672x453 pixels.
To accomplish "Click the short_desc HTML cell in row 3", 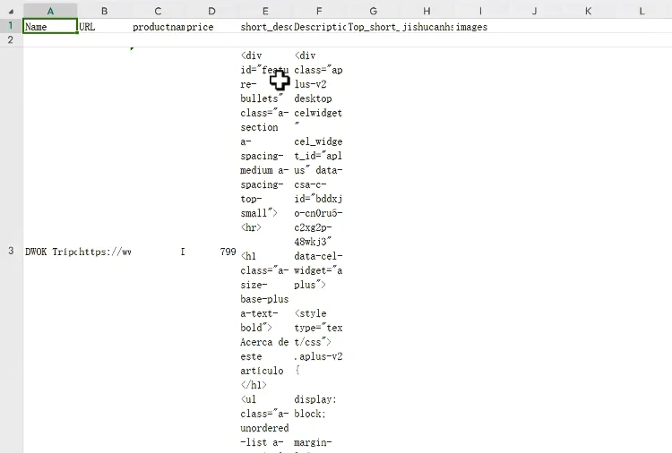I will click(x=266, y=251).
